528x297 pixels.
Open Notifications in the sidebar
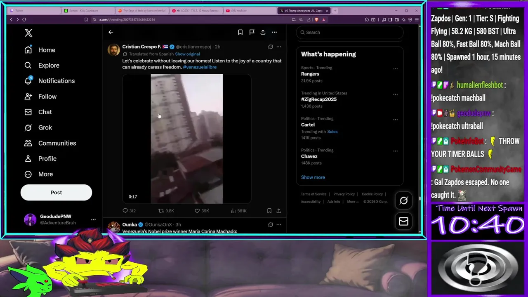coord(49,81)
